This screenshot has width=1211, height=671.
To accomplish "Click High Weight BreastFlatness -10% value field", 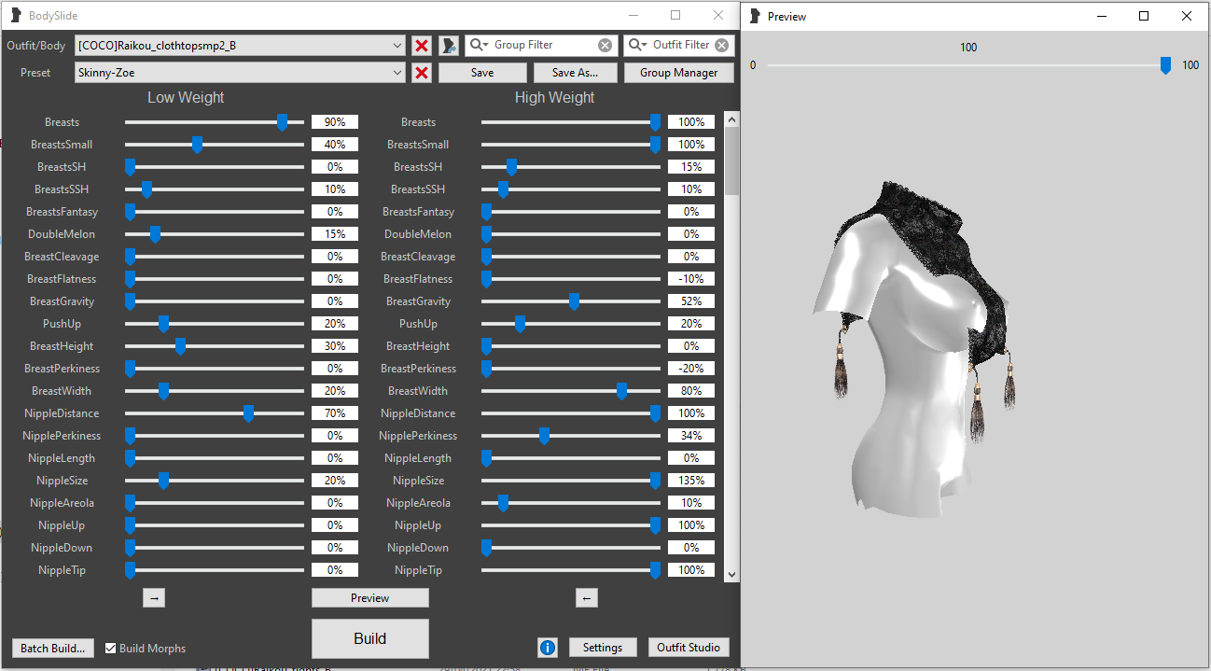I will 691,279.
